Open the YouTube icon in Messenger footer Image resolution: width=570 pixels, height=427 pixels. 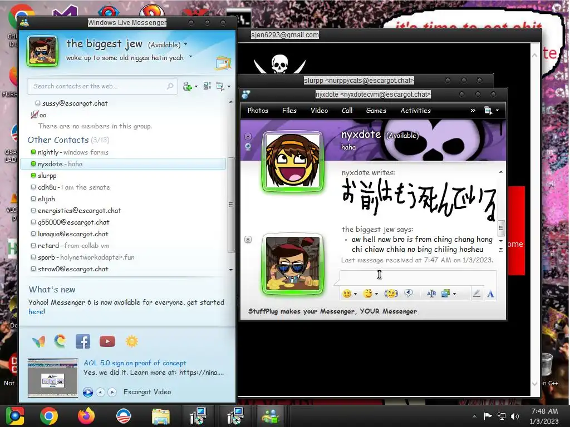[107, 341]
